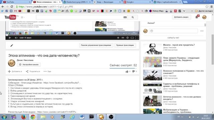Open the Chrome hamburger menu

tap(211, 7)
